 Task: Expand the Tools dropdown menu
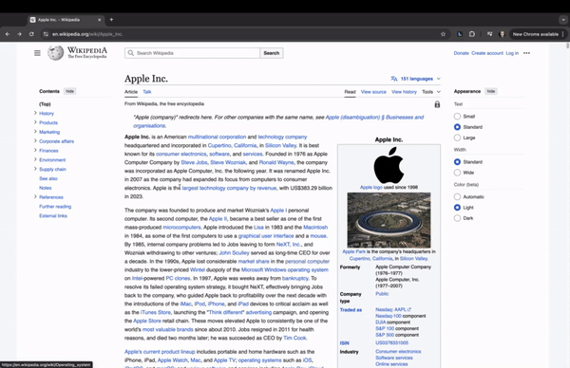tap(431, 92)
